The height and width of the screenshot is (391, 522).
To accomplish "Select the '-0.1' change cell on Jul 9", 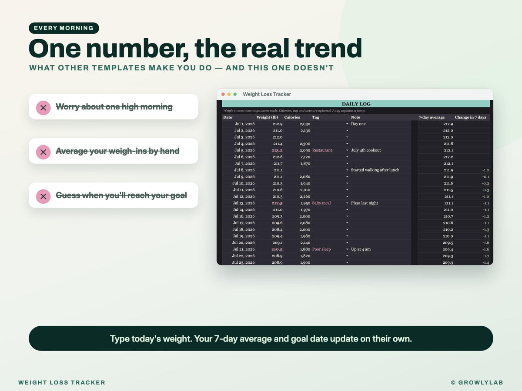I will click(x=472, y=177).
